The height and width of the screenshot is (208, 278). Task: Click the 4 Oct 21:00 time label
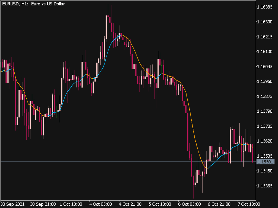click(x=130, y=204)
